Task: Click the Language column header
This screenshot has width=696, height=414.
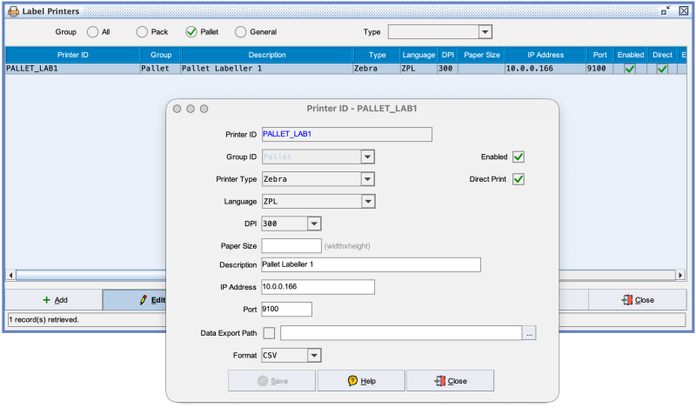Action: point(418,55)
